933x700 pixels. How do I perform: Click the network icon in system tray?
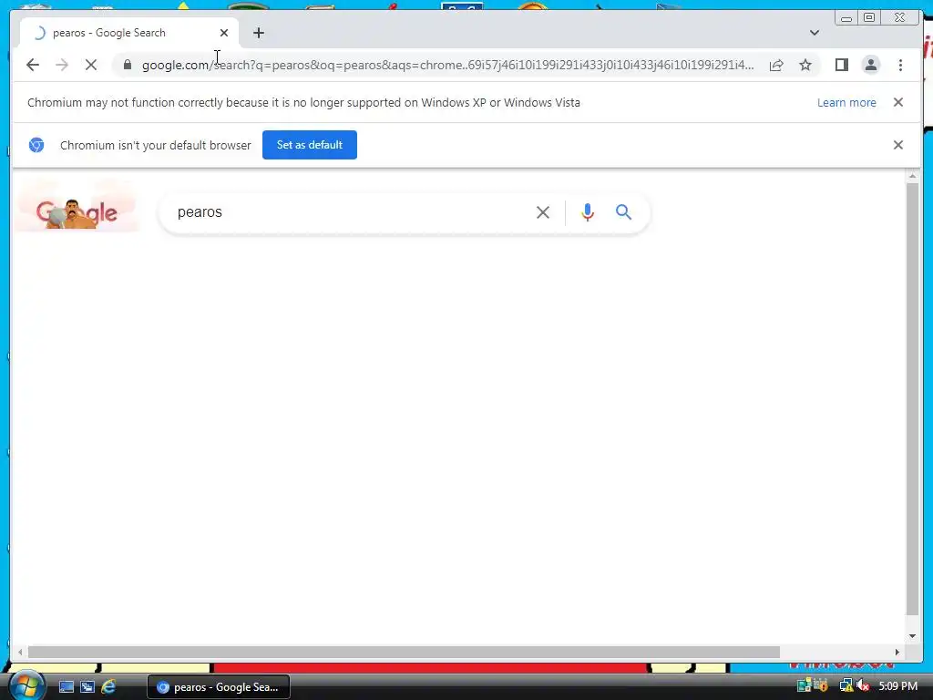846,686
